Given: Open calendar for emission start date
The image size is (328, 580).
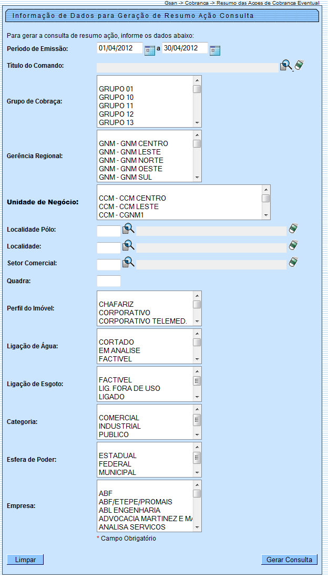Looking at the screenshot, I should 149,50.
